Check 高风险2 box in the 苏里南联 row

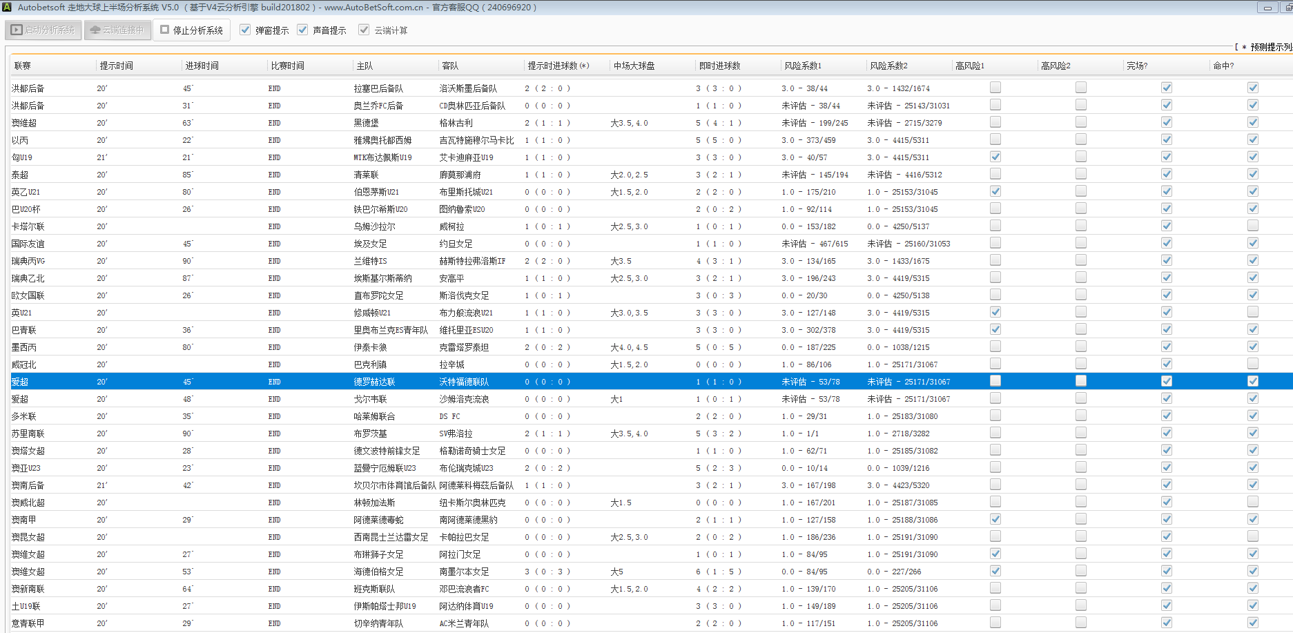pos(1081,433)
